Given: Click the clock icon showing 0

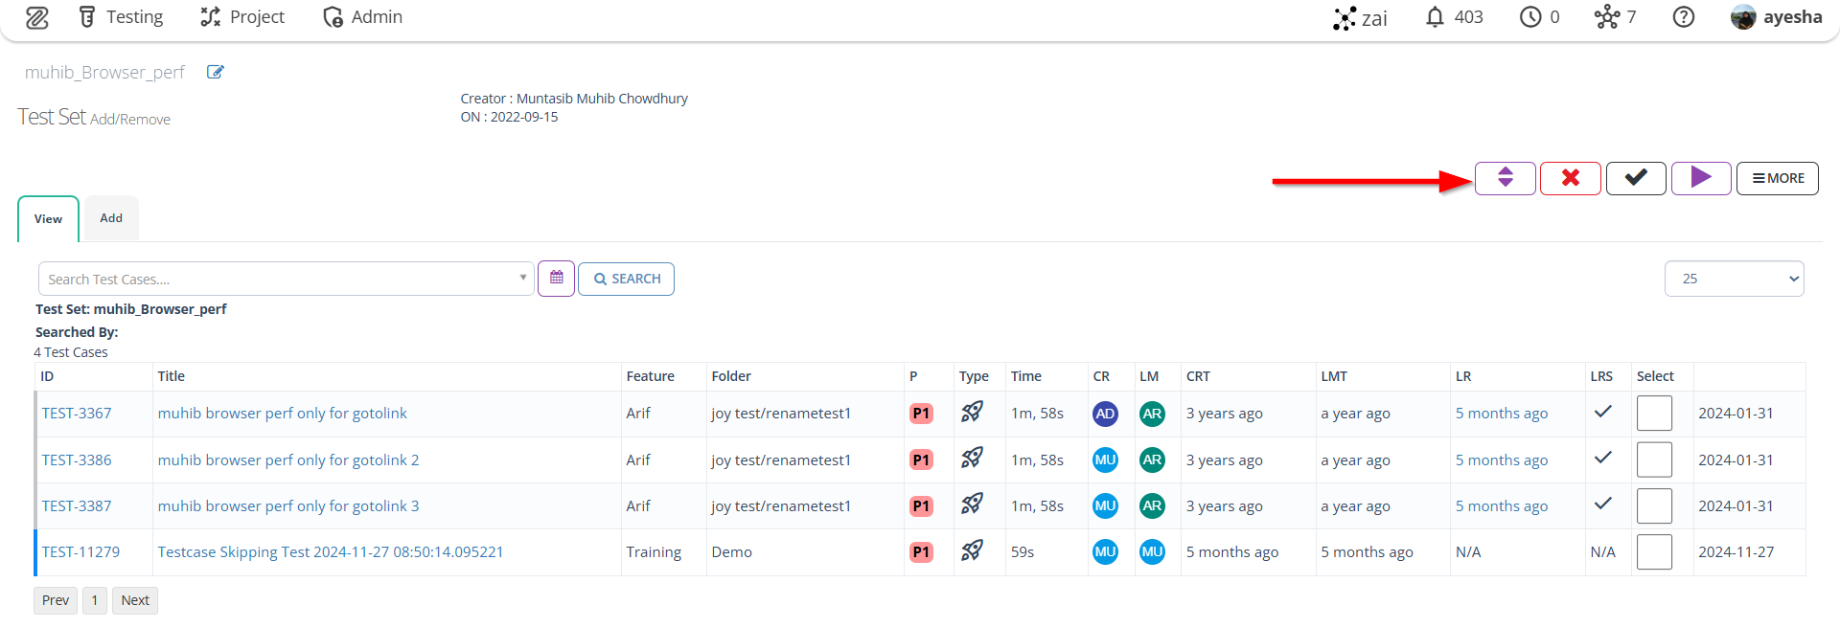Looking at the screenshot, I should 1539,17.
